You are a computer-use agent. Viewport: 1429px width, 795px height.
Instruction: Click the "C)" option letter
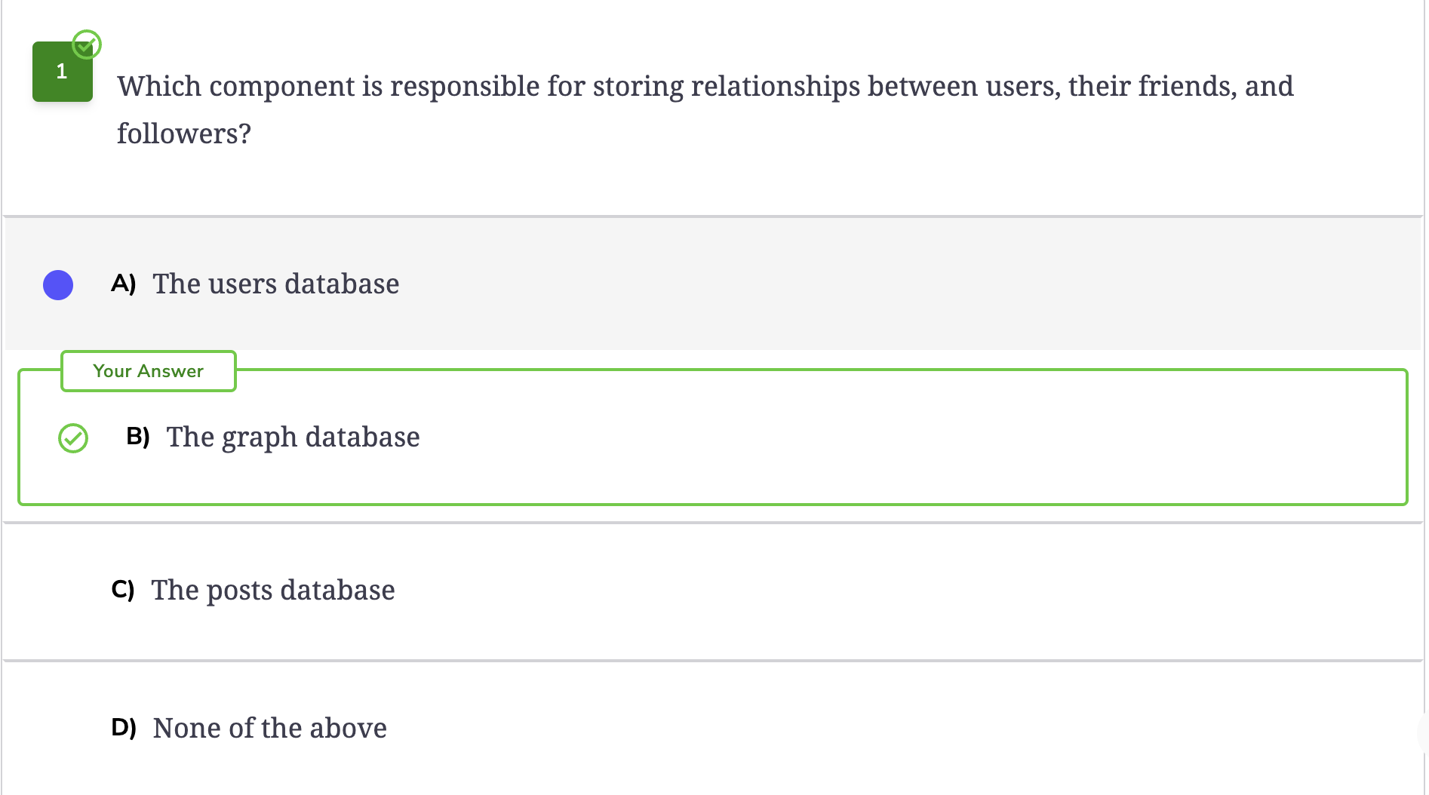point(123,589)
